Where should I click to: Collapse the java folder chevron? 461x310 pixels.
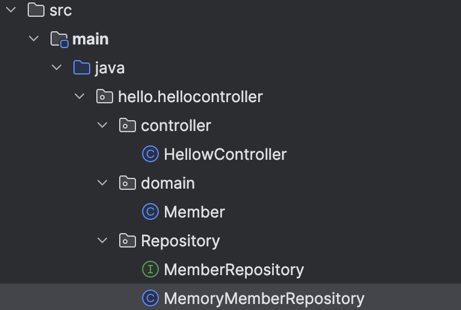pos(57,67)
